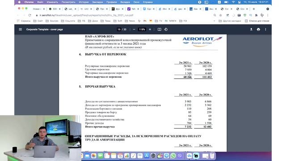Switch to the Yah browser tab
This screenshot has height=161, width=286.
(133, 9)
